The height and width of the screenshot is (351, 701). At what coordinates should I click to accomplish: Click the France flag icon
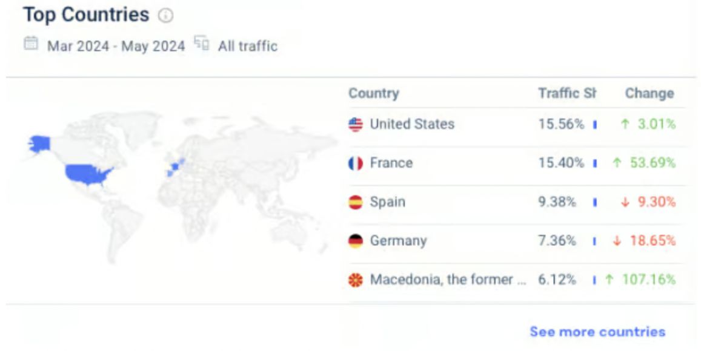(x=356, y=163)
